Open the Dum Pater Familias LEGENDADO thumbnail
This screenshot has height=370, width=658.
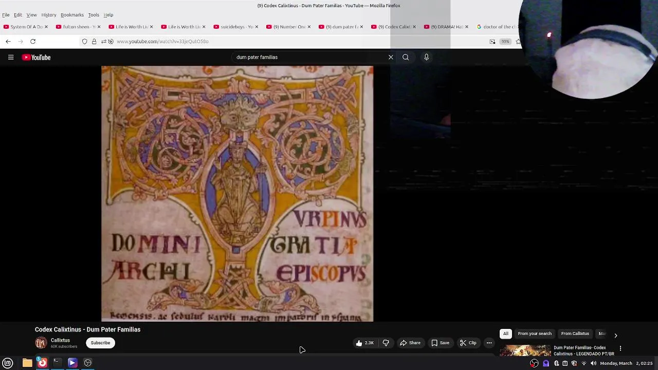[x=525, y=350]
